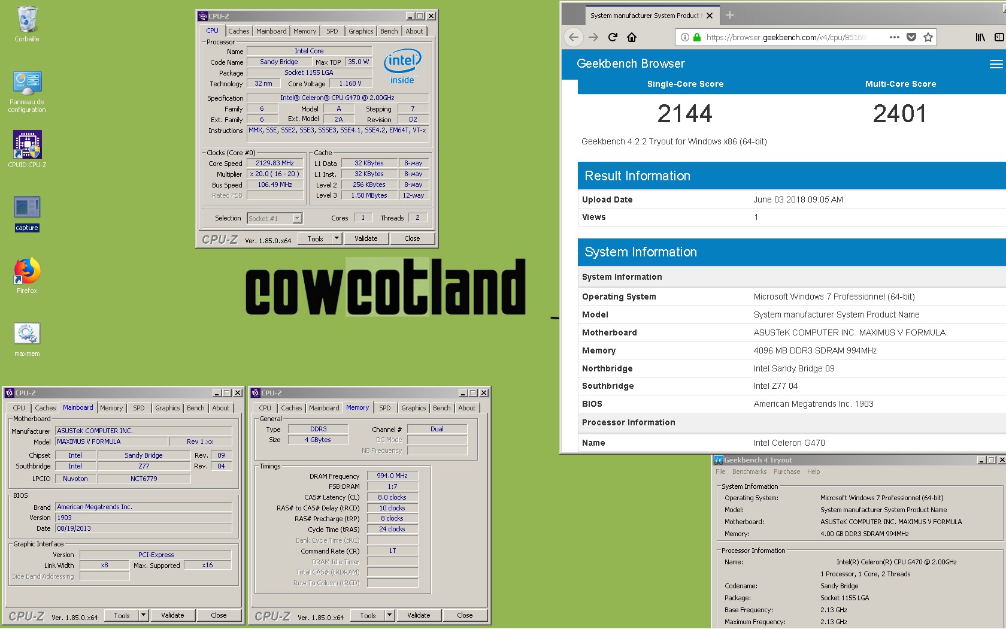The height and width of the screenshot is (629, 1006).
Task: Open the Help menu in Geekbench
Action: coord(813,471)
